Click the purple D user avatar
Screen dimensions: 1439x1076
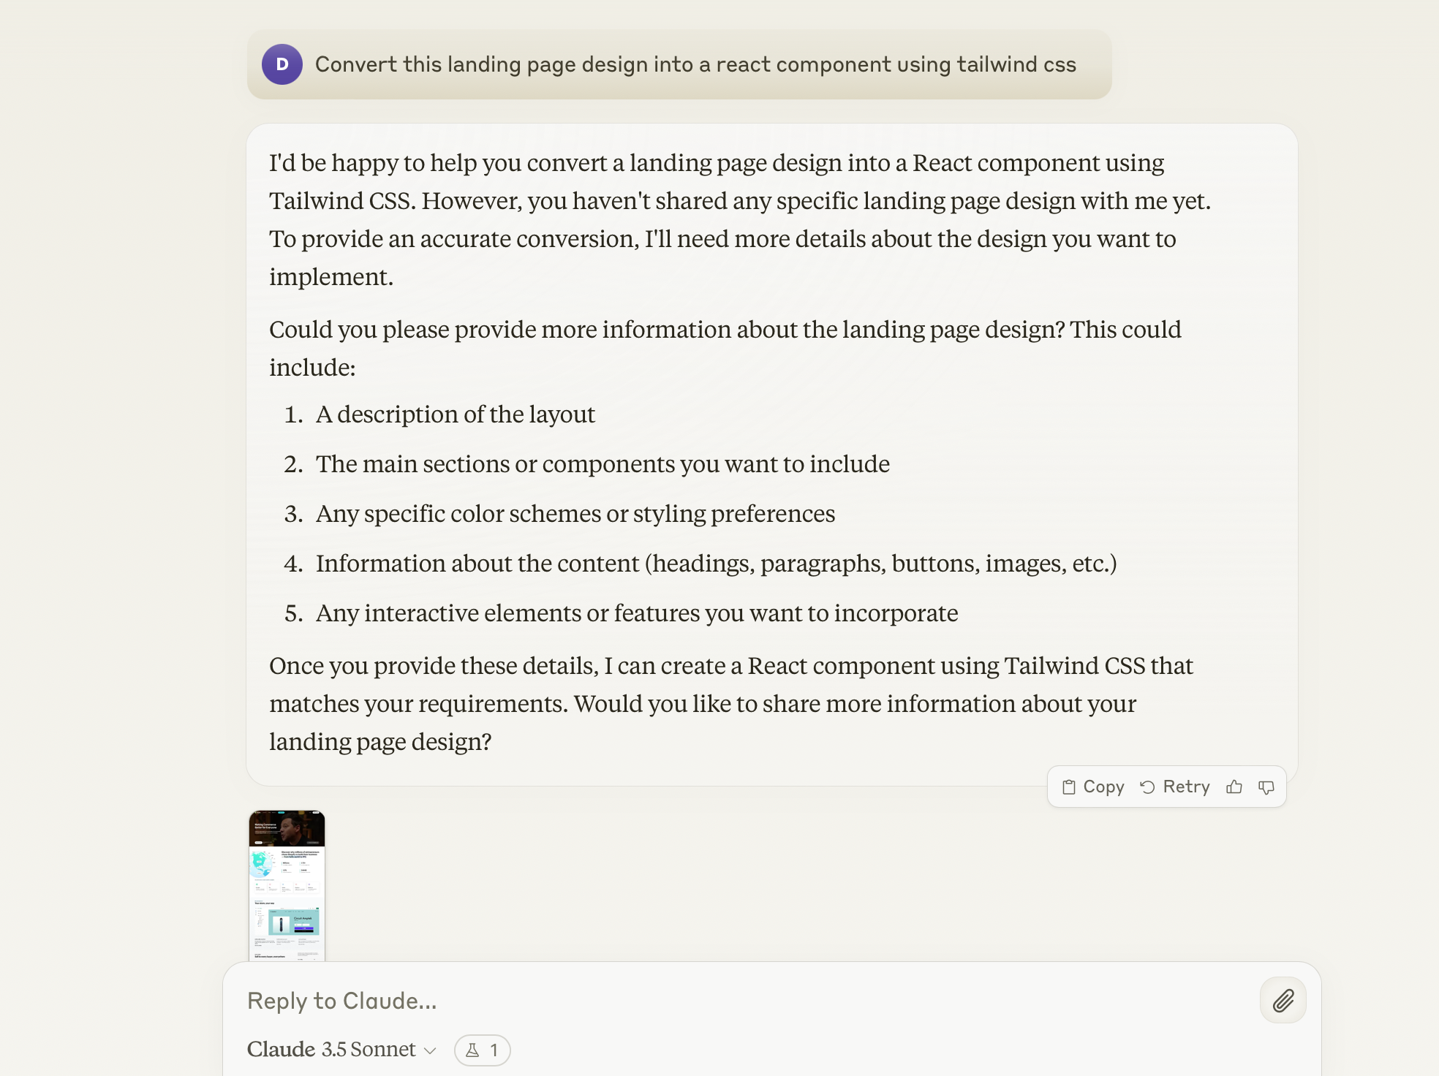pyautogui.click(x=282, y=64)
